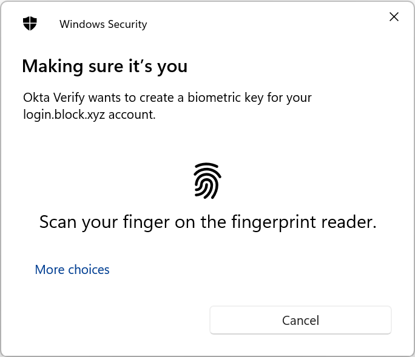Choose another sign-in method via More choices
This screenshot has height=357, width=415.
click(72, 270)
